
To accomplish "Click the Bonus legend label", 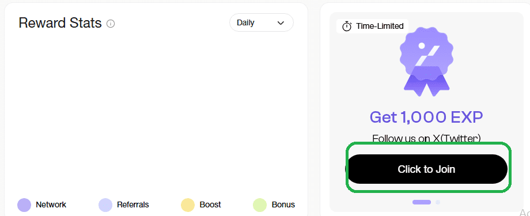I will [x=283, y=204].
